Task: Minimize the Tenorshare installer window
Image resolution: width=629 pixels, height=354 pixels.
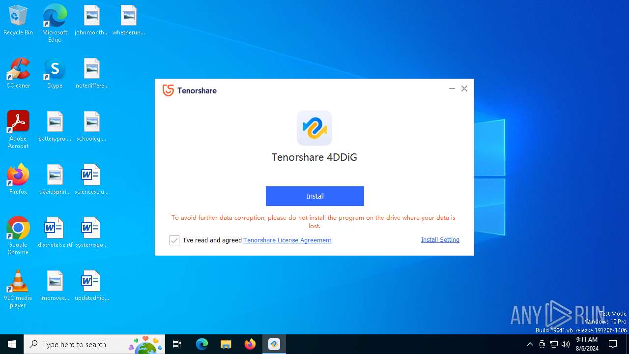Action: pyautogui.click(x=452, y=88)
